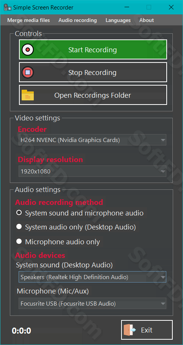Open the Merge media files menu
The width and height of the screenshot is (183, 345).
point(28,20)
